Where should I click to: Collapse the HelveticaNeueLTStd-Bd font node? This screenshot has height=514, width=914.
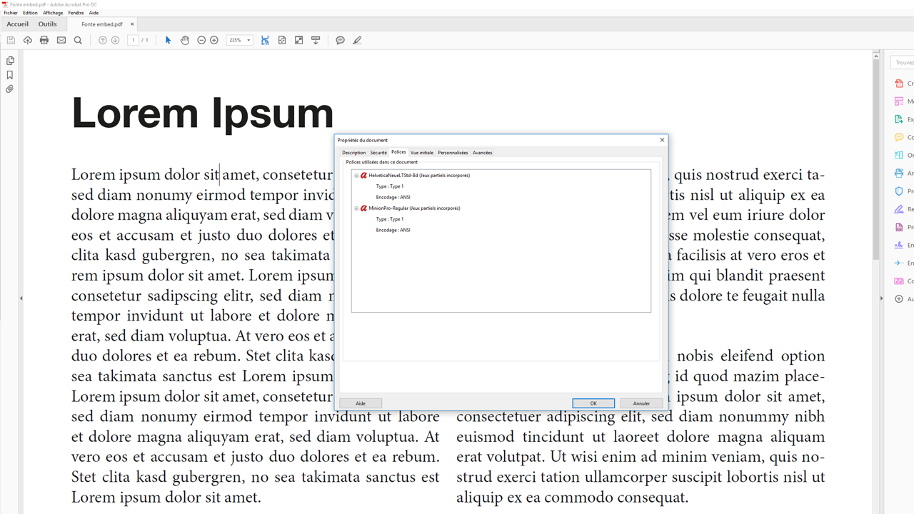[x=356, y=176]
